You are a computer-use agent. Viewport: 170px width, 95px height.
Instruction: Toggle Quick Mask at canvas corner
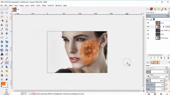[11, 91]
